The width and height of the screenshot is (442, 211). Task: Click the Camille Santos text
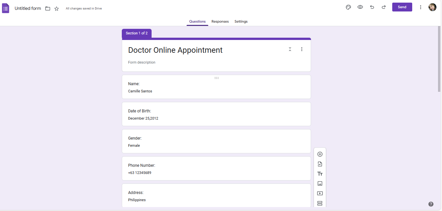tap(140, 91)
